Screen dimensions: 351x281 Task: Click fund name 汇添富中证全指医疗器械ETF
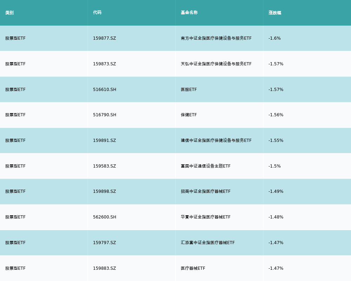point(208,243)
